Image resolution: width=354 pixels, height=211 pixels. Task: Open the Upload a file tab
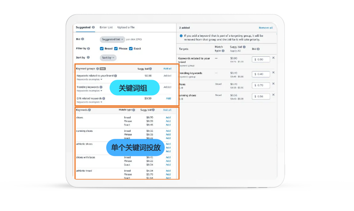126,27
